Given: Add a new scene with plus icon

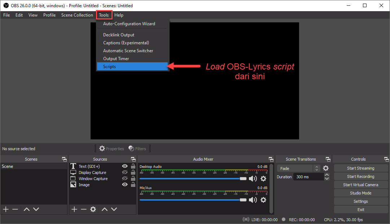Looking at the screenshot, I should click(x=6, y=209).
